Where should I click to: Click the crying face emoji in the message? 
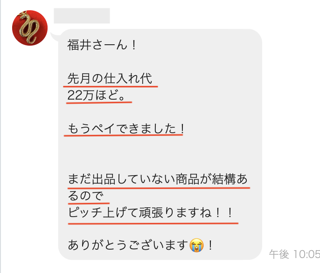196,245
